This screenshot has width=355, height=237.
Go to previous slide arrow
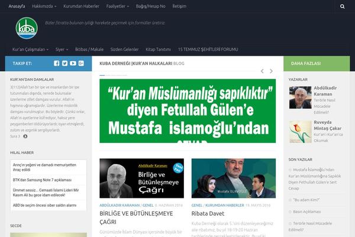(x=262, y=71)
